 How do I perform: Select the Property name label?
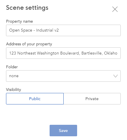(19, 21)
